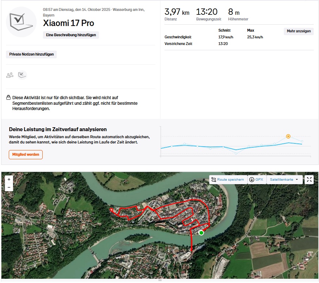The width and height of the screenshot is (319, 283).
Task: Click the activity title Xiaomi 17 Pro
Action: [x=68, y=24]
